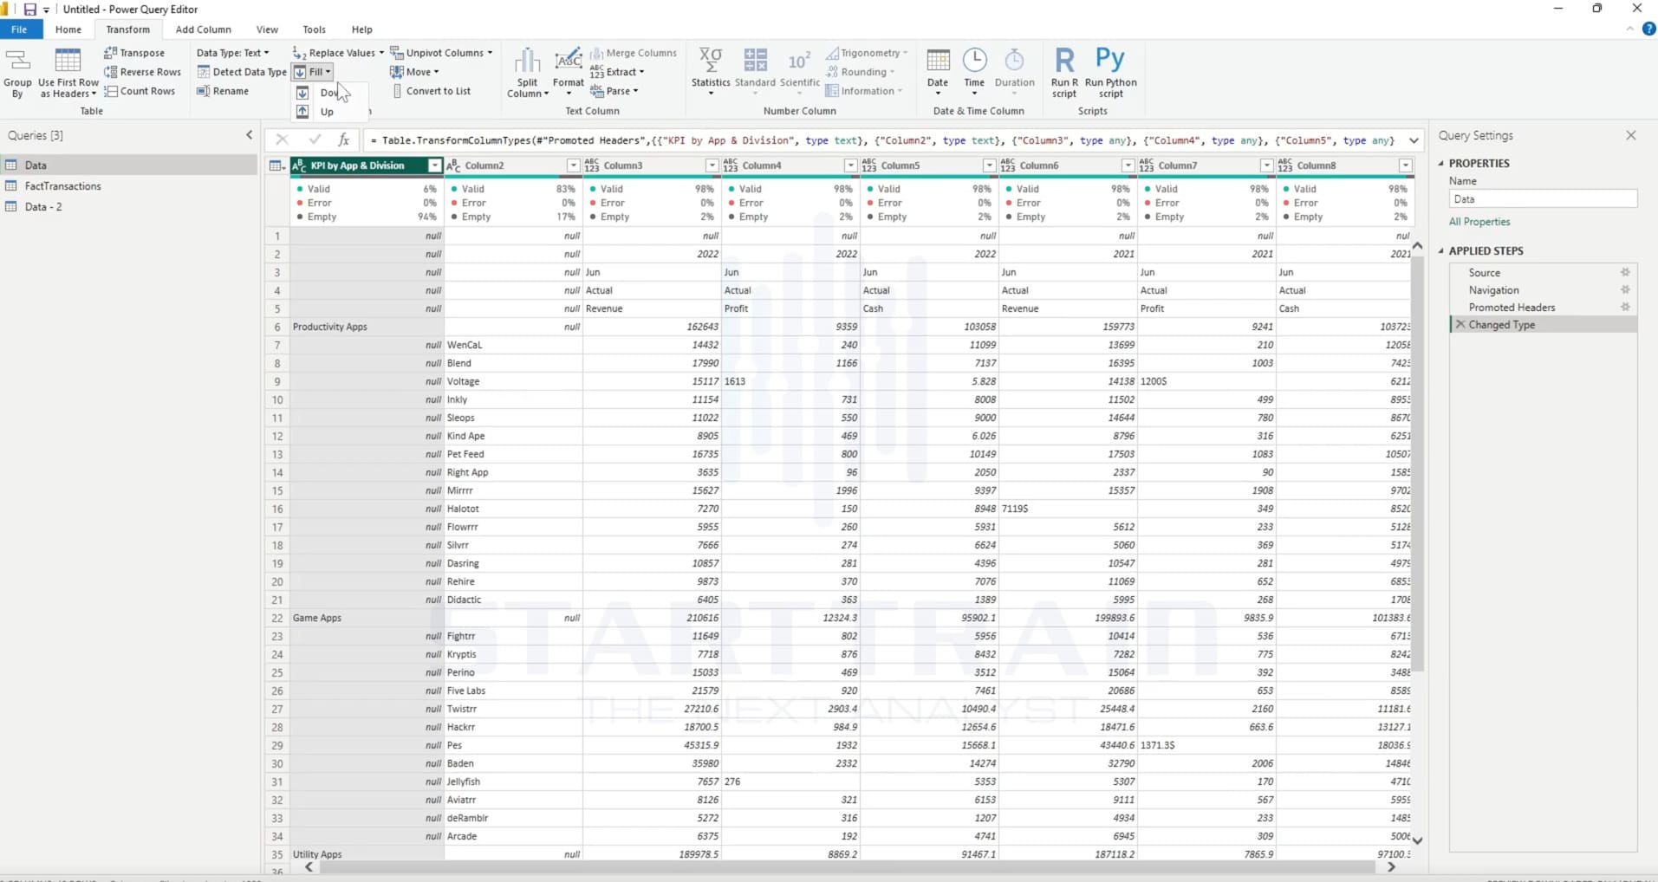Click Run Python script
Viewport: 1658px width, 882px height.
[x=1110, y=73]
